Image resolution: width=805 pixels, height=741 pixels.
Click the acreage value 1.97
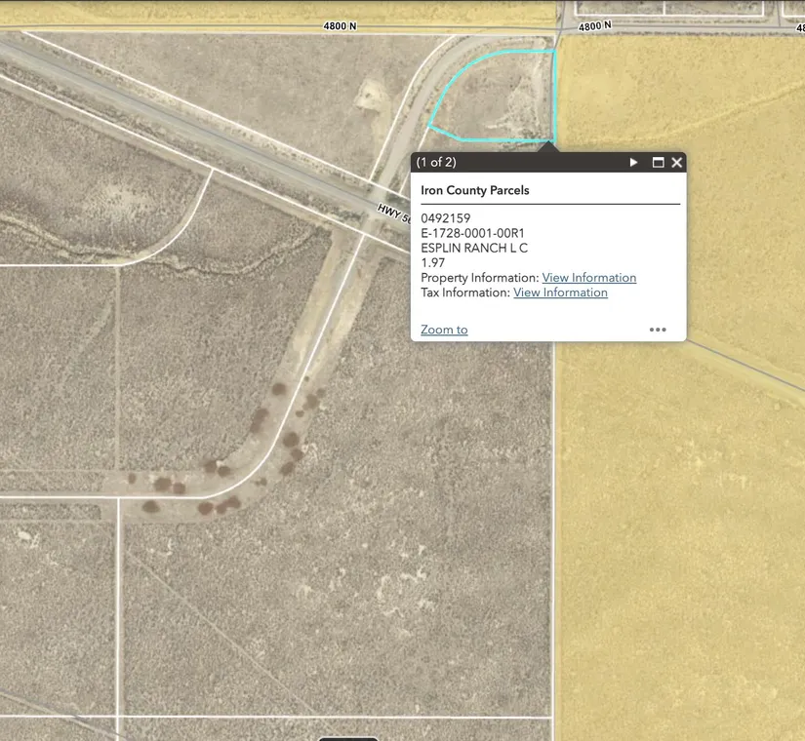click(432, 262)
